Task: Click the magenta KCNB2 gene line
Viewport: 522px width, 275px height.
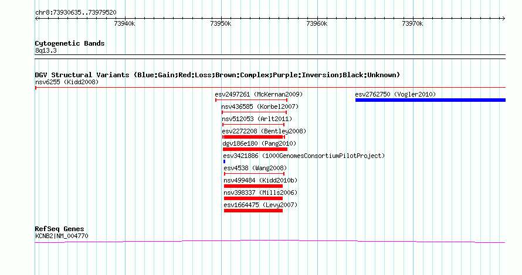Action: click(270, 241)
